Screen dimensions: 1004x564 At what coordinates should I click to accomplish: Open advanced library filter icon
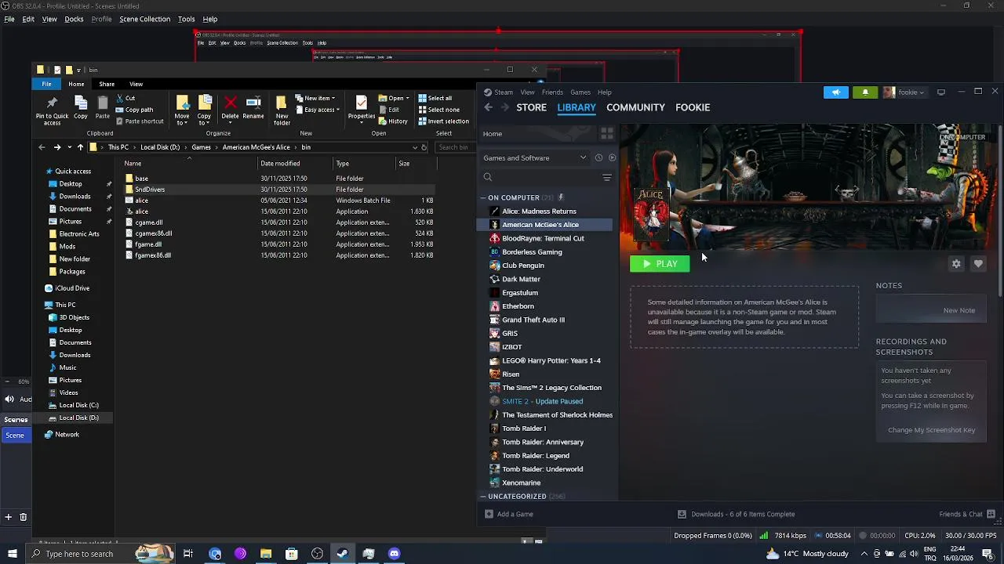607,178
